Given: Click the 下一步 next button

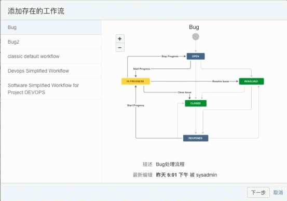Looking at the screenshot, I should click(x=258, y=193).
